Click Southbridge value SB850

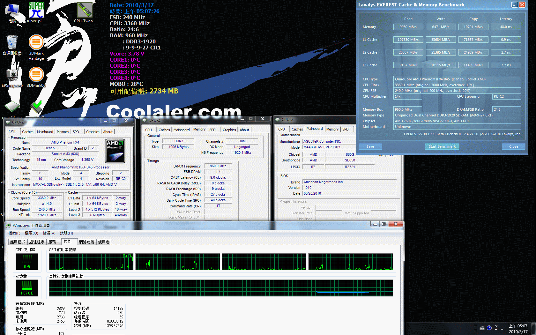coord(350,160)
